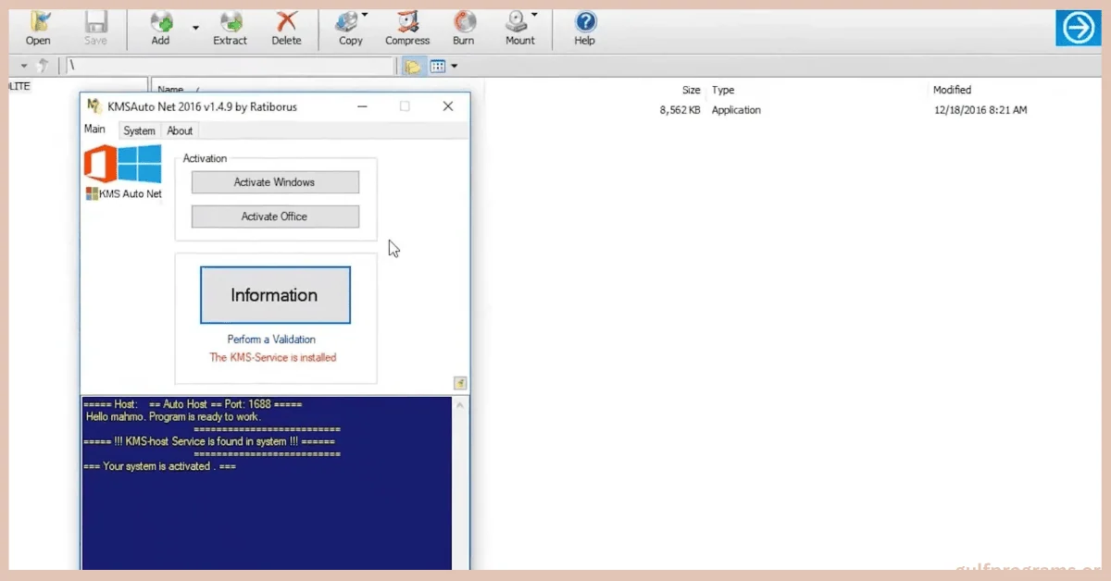Click the large Information button
This screenshot has width=1111, height=581.
[275, 295]
